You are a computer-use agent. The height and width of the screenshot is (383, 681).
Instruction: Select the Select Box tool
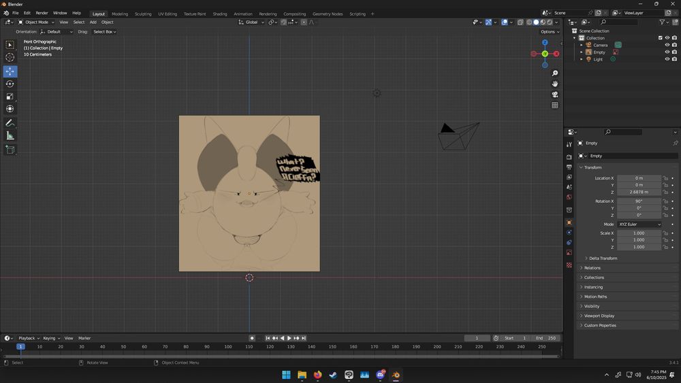point(10,45)
